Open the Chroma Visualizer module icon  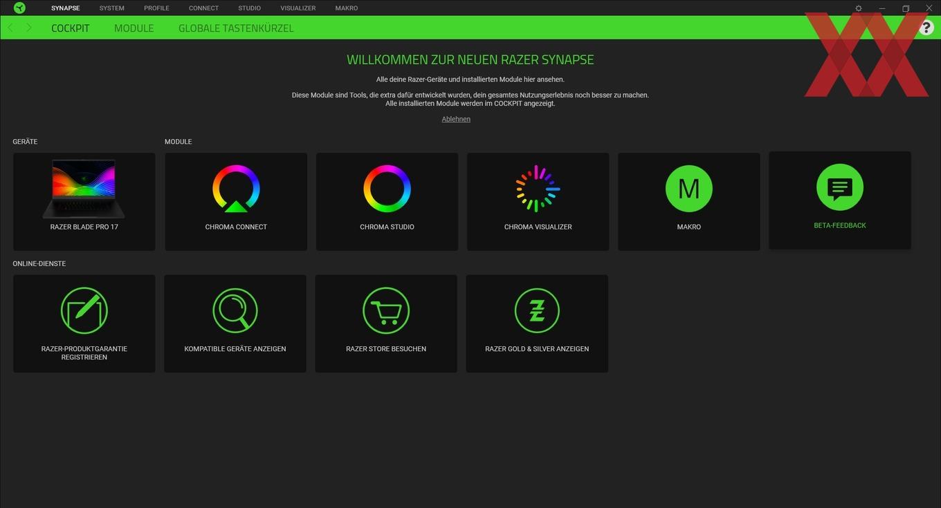(x=538, y=188)
